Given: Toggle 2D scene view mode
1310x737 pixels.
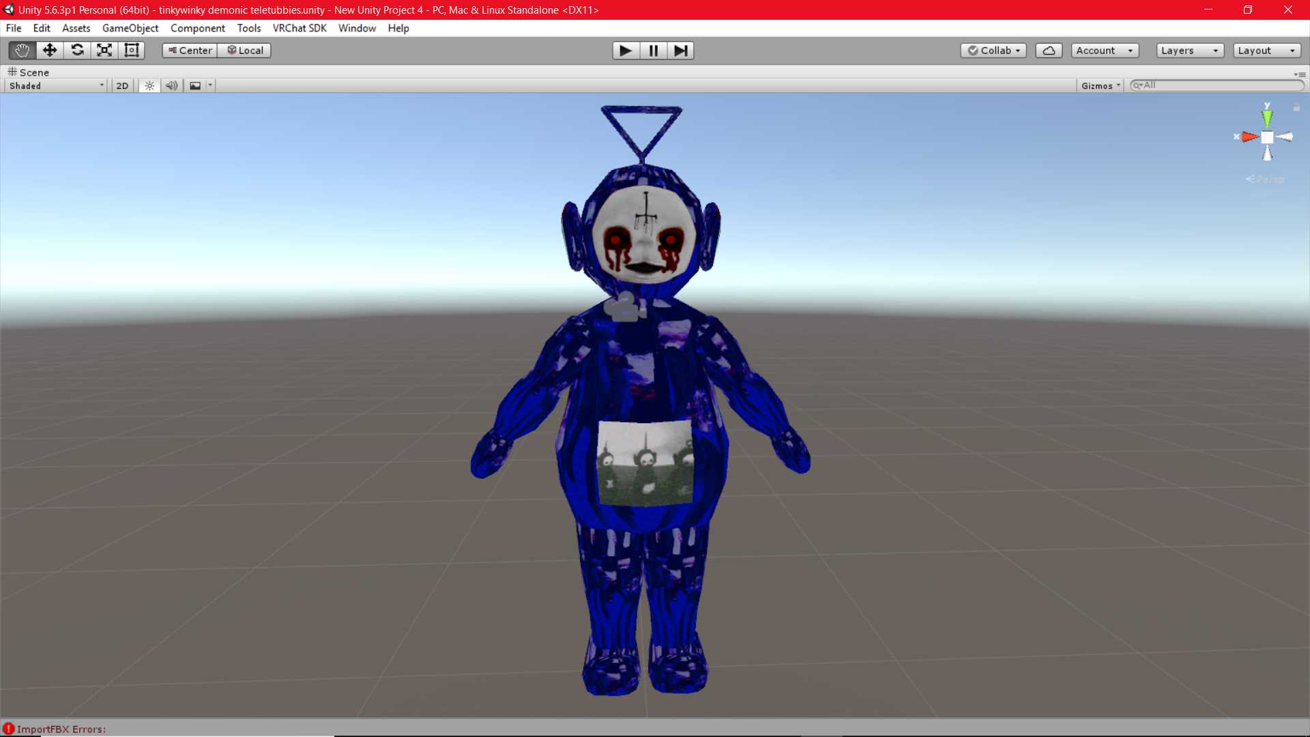Looking at the screenshot, I should [122, 86].
